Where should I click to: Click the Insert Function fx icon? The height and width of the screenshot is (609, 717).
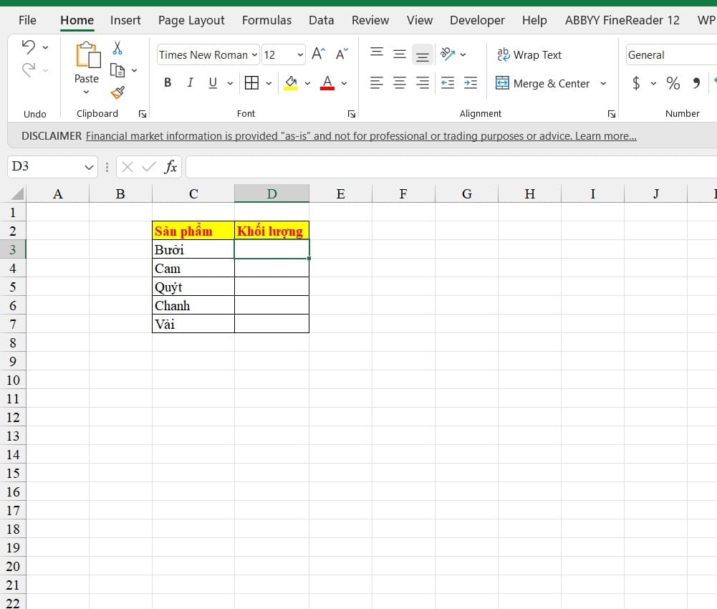click(170, 167)
